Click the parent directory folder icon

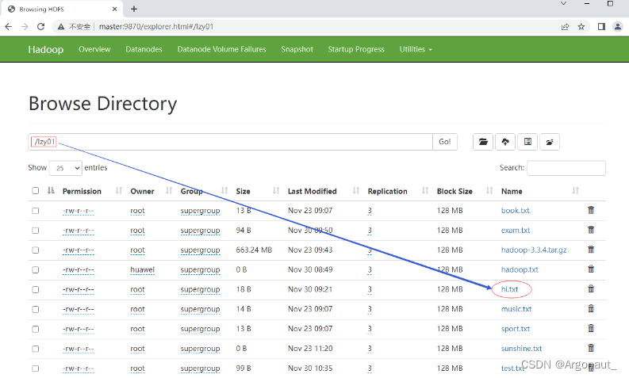tap(550, 142)
